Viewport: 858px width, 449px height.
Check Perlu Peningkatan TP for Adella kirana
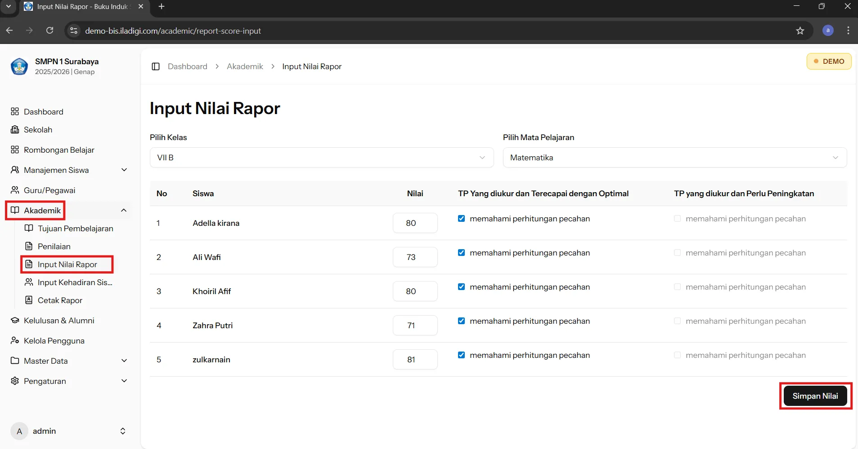[x=677, y=219]
